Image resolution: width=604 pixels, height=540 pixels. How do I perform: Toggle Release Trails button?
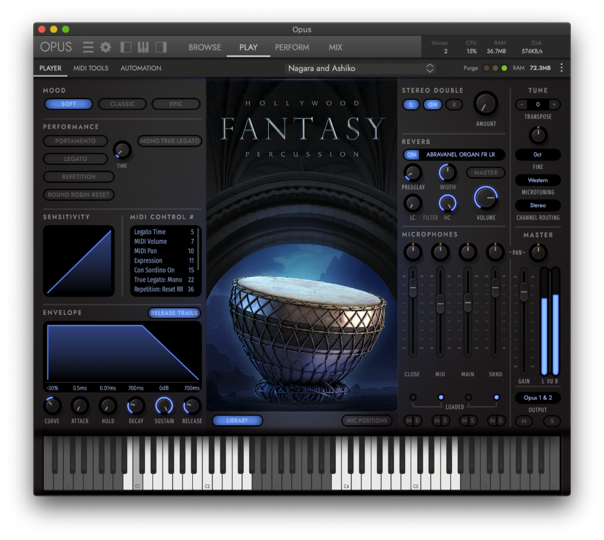[x=174, y=313]
